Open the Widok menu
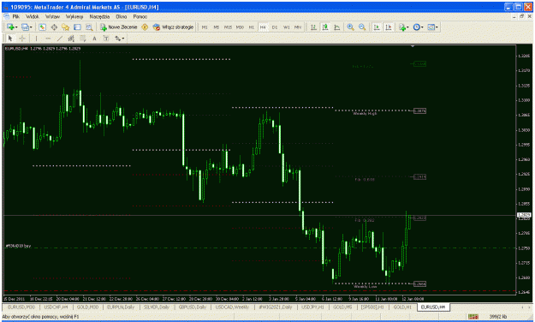Image resolution: width=535 pixels, height=322 pixels. pos(33,16)
